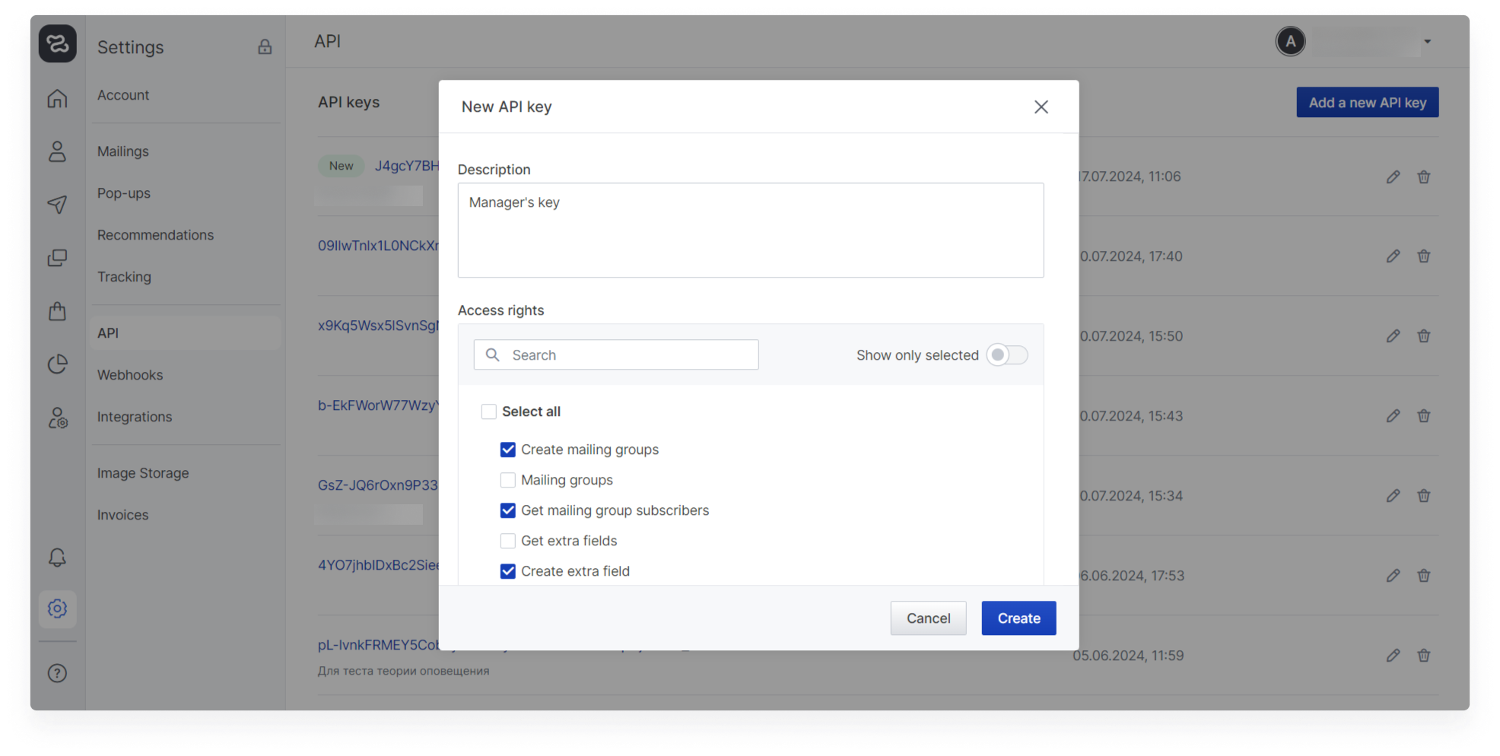This screenshot has width=1500, height=756.
Task: Uncheck Create extra field
Action: coord(508,571)
